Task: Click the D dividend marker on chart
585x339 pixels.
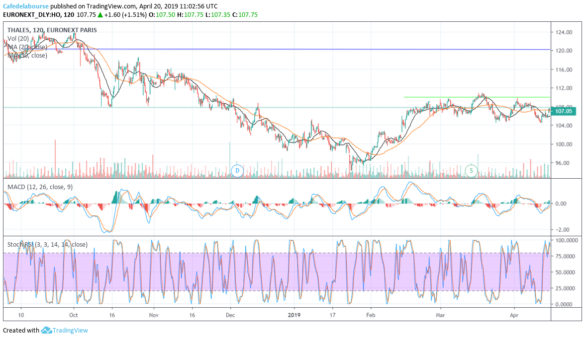Action: coord(237,171)
